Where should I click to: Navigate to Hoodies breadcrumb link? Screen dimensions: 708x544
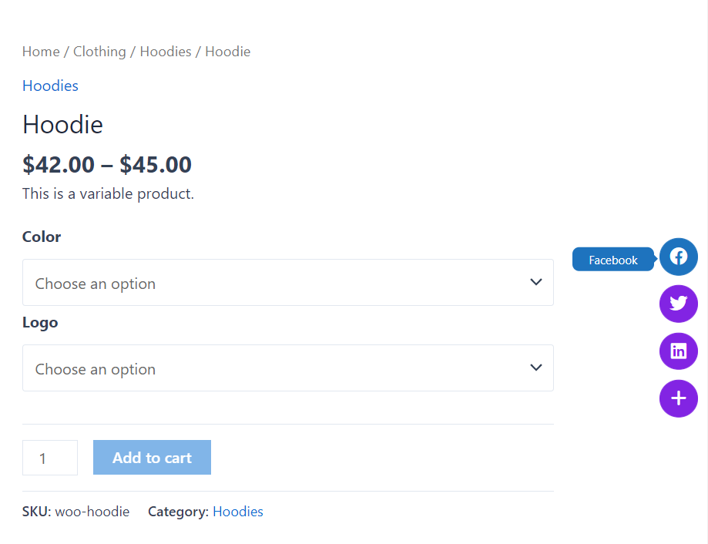[x=166, y=52]
